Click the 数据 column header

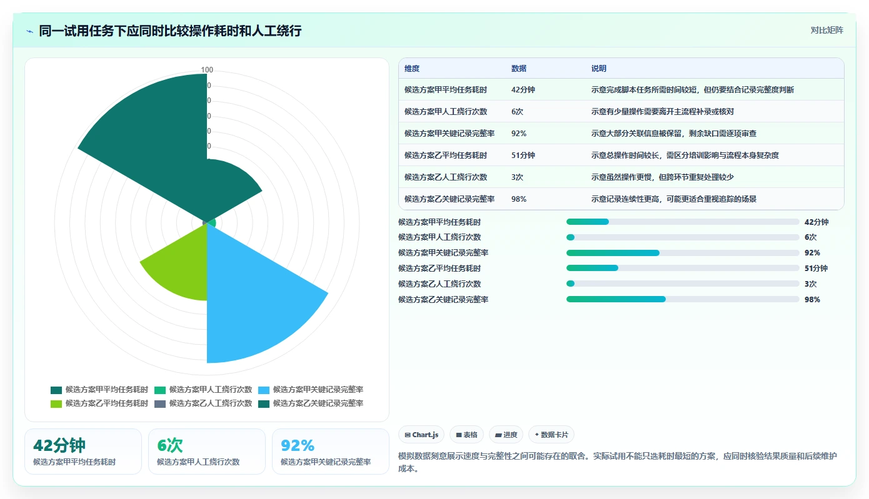[519, 69]
